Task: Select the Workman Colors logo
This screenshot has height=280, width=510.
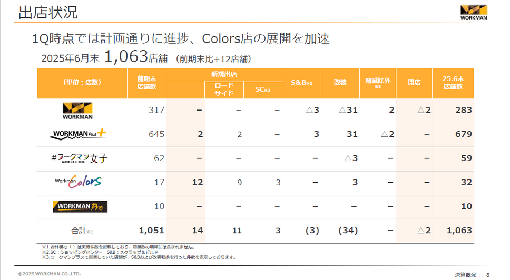Action: coord(79,182)
